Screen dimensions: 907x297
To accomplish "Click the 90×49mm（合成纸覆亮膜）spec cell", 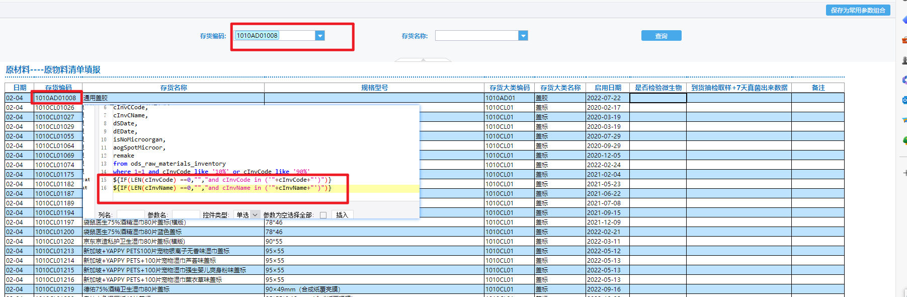I will coord(374,289).
